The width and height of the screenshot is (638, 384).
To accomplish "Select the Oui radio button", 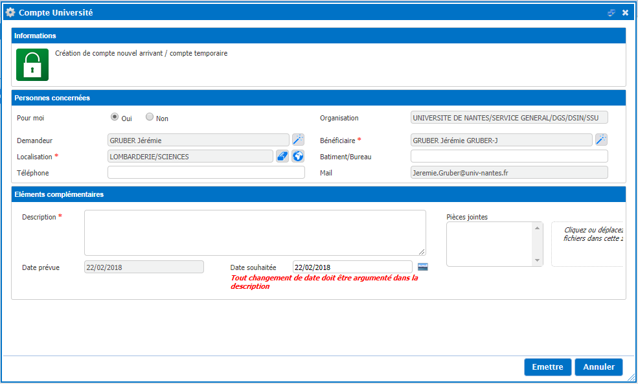I will [x=115, y=117].
